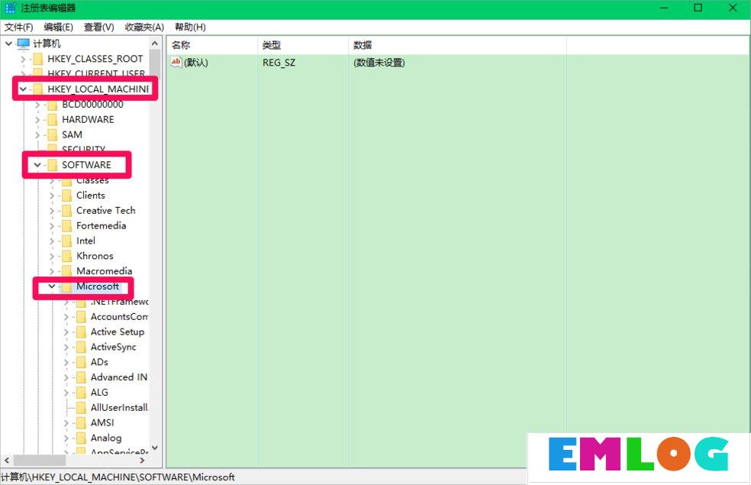Screen dimensions: 751x485
Task: Expand the Fortemedia key arrow
Action: coord(52,226)
